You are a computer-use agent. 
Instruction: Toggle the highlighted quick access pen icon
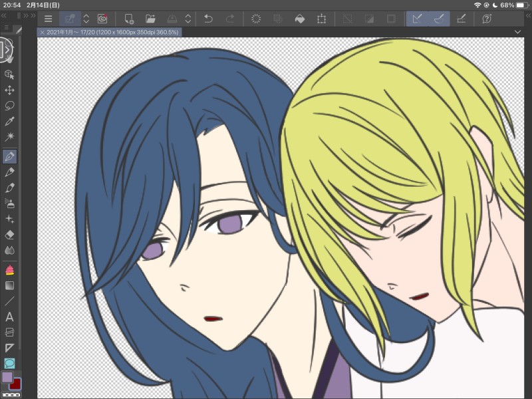pos(70,19)
